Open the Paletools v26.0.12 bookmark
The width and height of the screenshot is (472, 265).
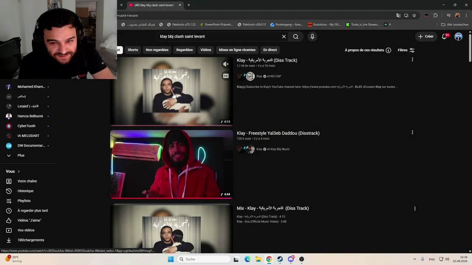pos(252,25)
